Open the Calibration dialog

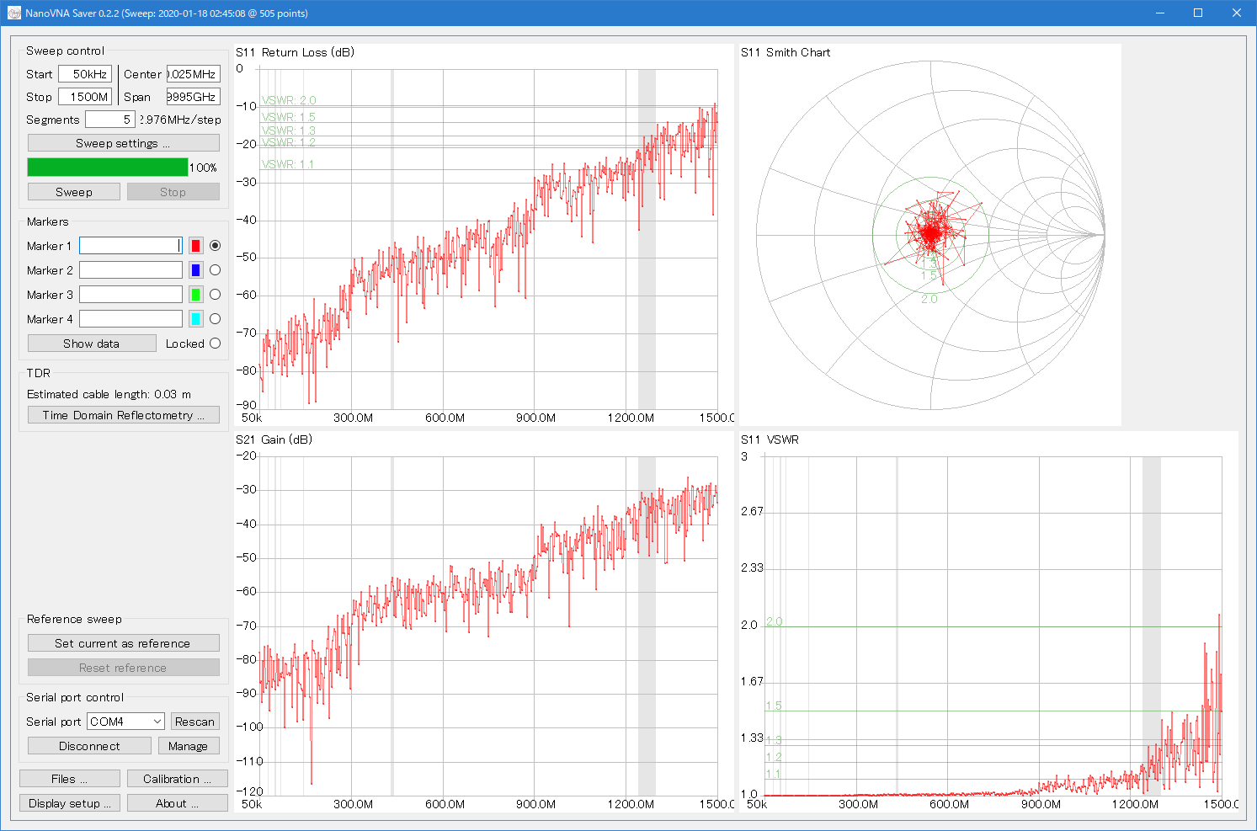(178, 779)
